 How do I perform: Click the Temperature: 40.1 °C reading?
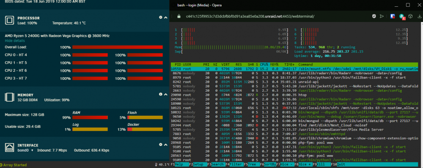point(69,23)
